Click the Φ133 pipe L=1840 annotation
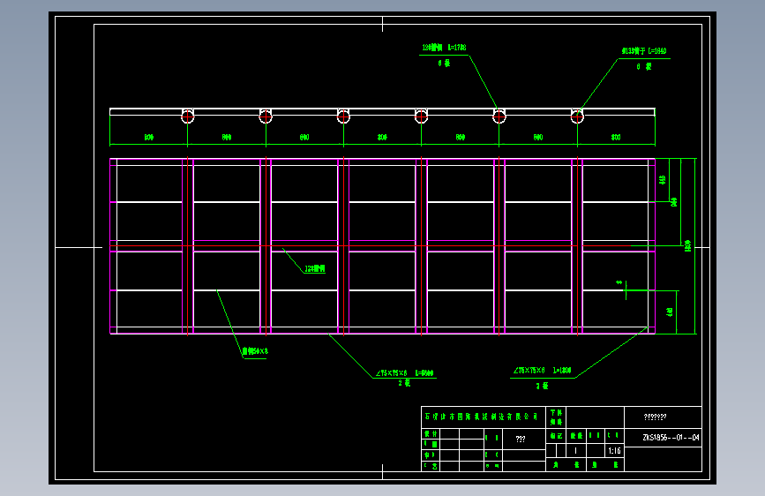This screenshot has height=496, width=765. [x=644, y=51]
